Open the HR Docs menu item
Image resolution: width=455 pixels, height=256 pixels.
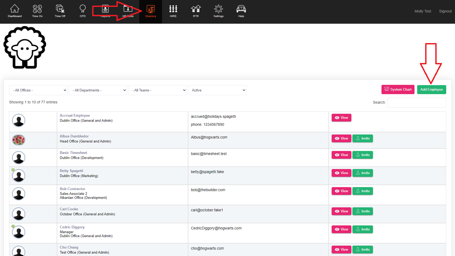(128, 11)
